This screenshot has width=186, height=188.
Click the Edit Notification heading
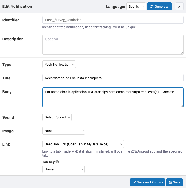(17, 6)
